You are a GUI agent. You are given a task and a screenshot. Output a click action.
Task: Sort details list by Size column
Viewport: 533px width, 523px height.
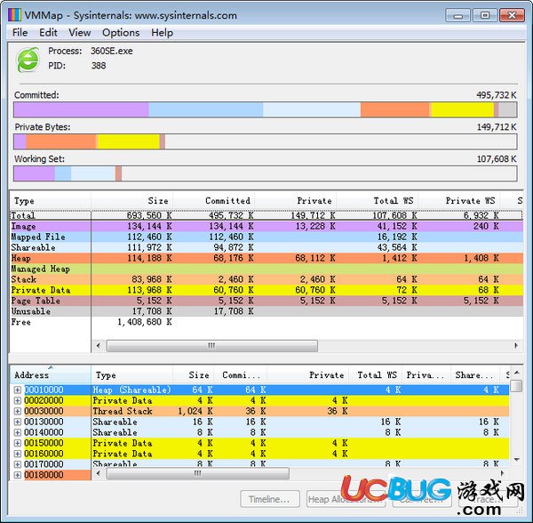tap(194, 375)
